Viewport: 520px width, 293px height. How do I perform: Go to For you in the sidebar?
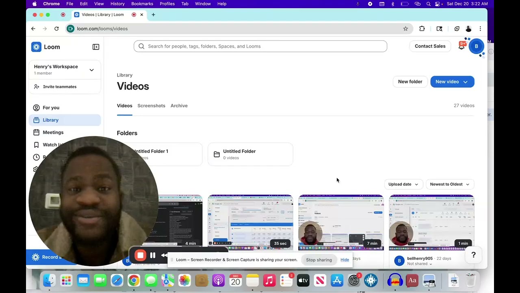pyautogui.click(x=65, y=108)
